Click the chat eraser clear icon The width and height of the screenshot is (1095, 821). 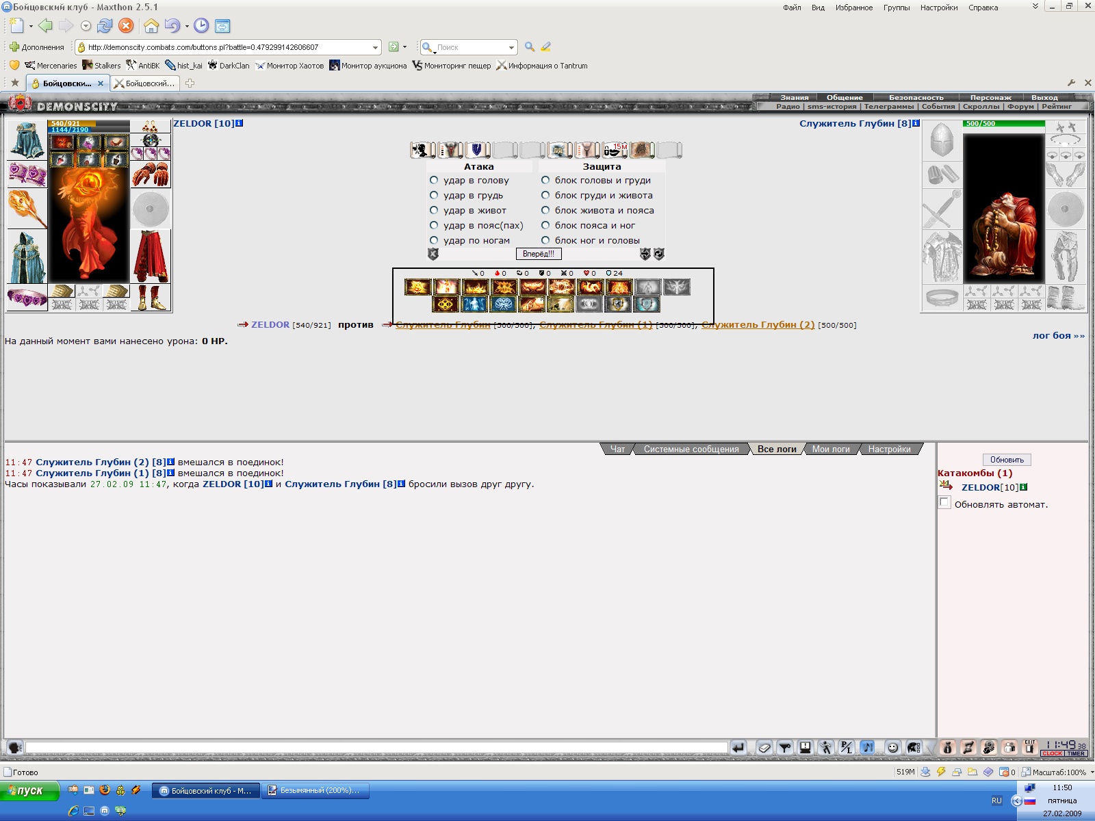pos(764,748)
